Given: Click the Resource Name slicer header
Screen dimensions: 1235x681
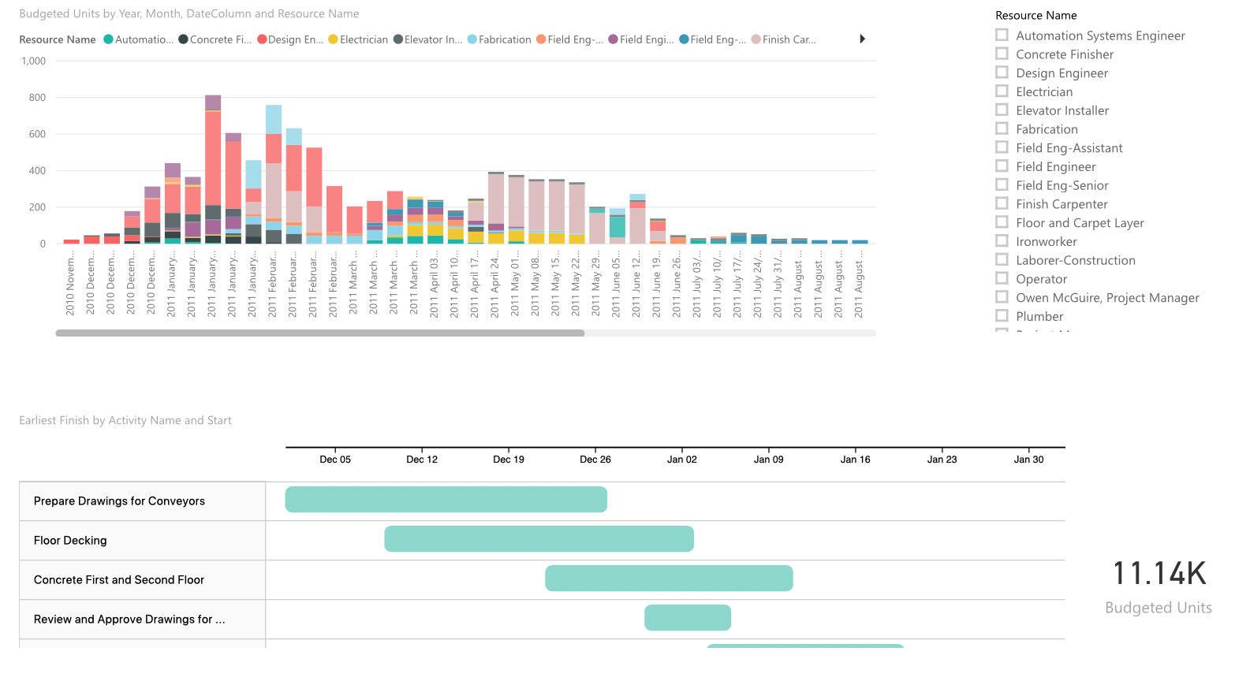Looking at the screenshot, I should point(1036,15).
